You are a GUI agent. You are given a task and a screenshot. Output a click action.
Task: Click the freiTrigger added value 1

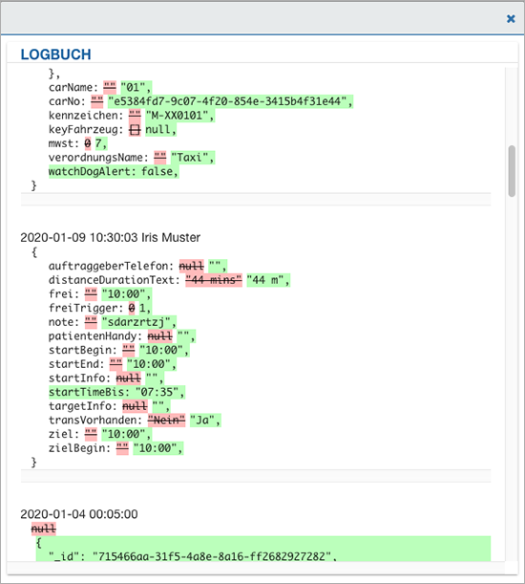pos(145,308)
